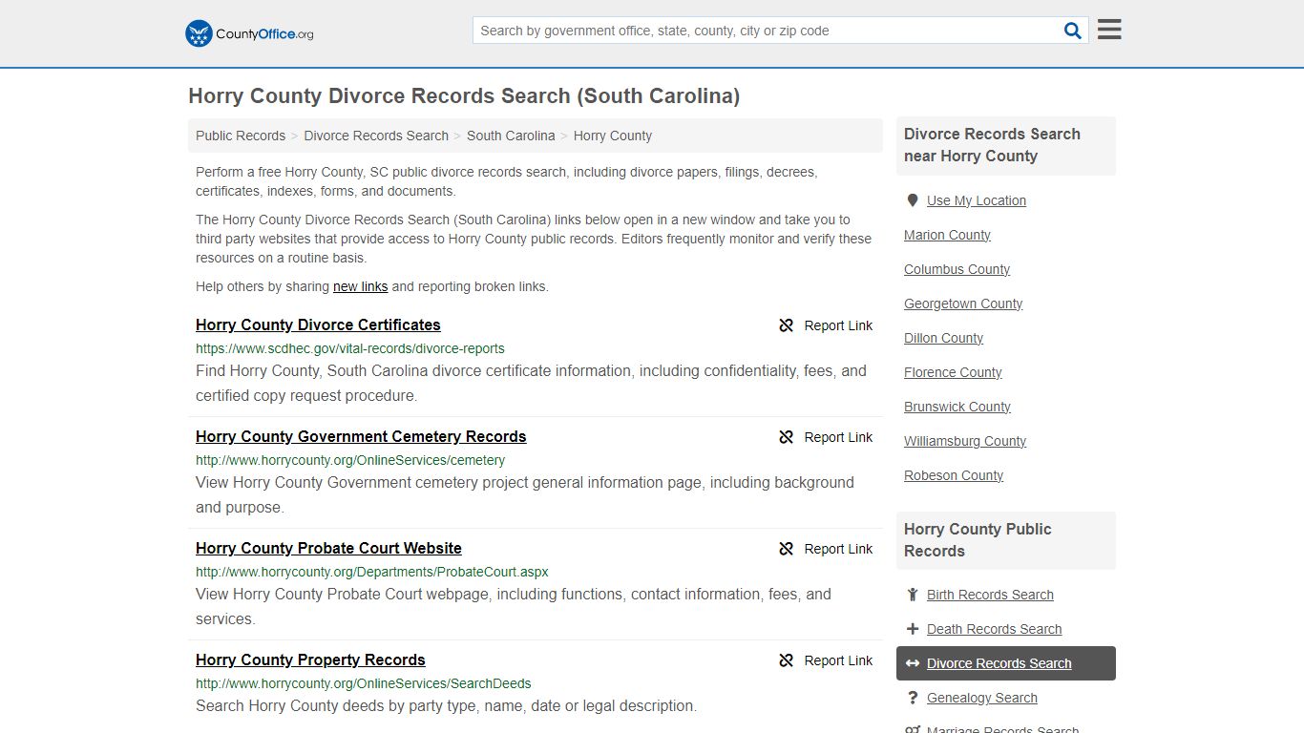Open Robeson County link
The width and height of the screenshot is (1304, 733).
pyautogui.click(x=954, y=475)
